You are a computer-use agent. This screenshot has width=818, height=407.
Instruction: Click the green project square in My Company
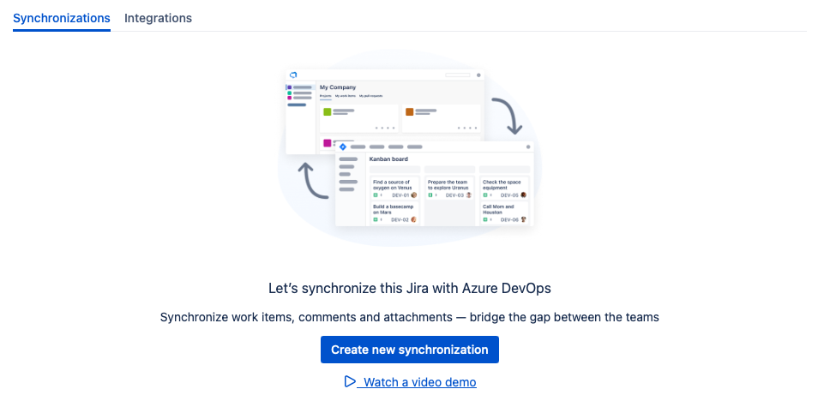tap(327, 111)
